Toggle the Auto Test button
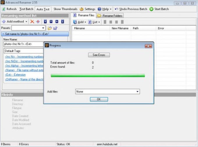 click(43, 9)
